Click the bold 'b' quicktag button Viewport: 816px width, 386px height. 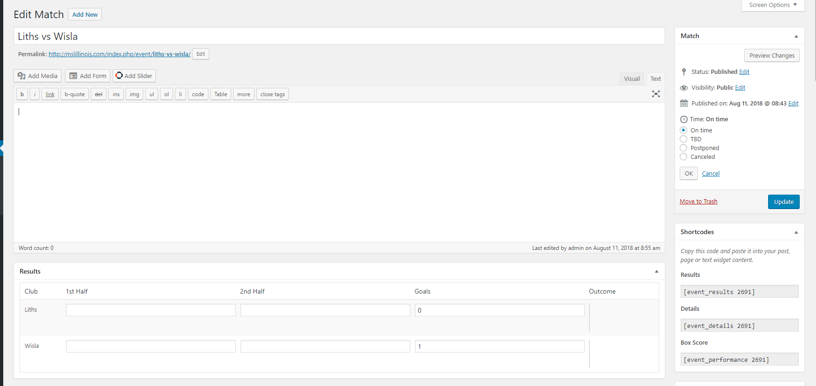tap(22, 94)
